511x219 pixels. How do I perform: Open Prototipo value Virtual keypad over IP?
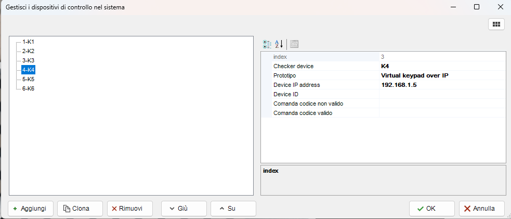[x=442, y=75]
